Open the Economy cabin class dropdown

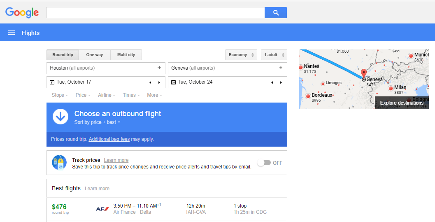click(241, 55)
